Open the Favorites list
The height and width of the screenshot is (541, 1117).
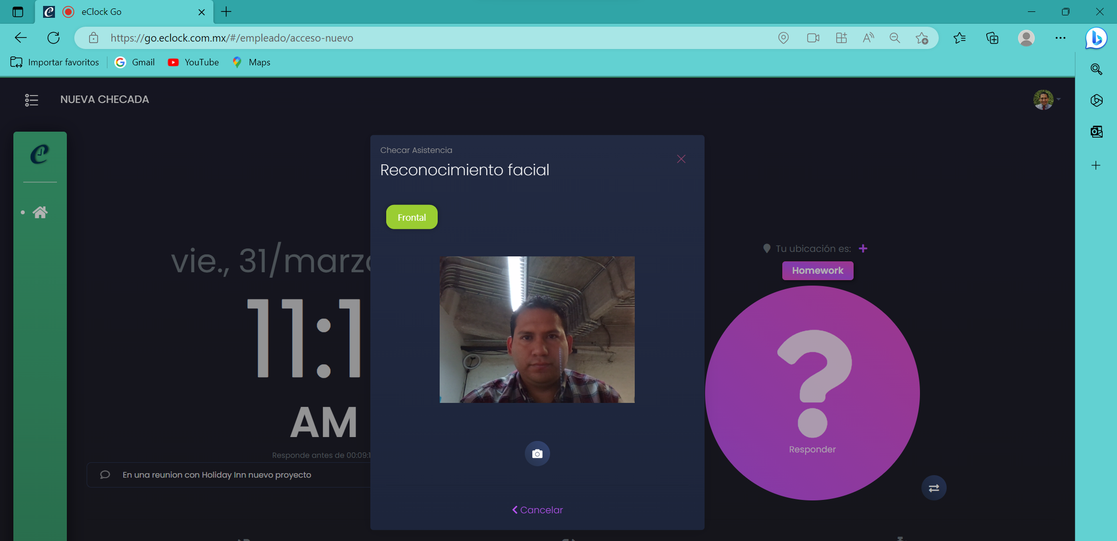(x=960, y=38)
